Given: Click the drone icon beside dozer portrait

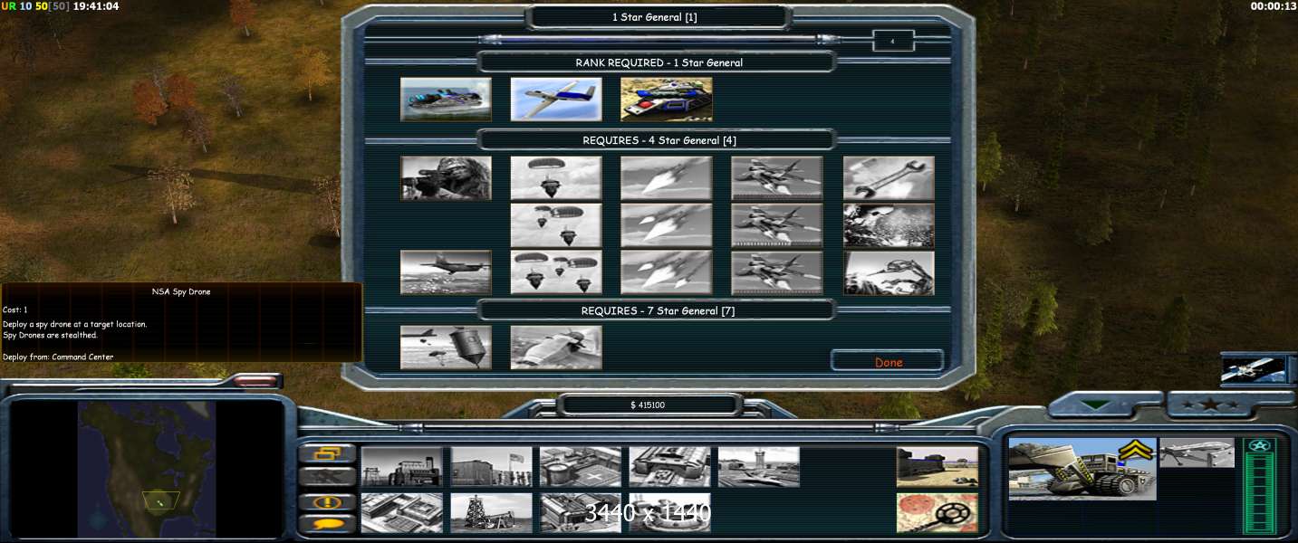Looking at the screenshot, I should (1197, 452).
